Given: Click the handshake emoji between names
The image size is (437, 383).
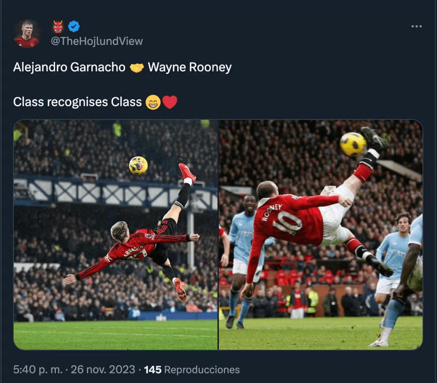Looking at the screenshot, I should pos(137,68).
